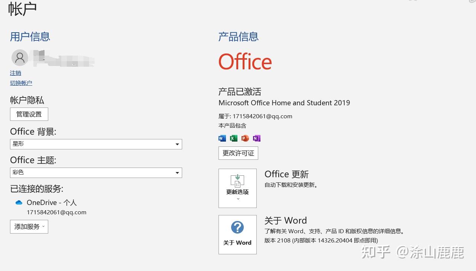
Task: Expand the Office 主题 dropdown showing 彩色
Action: point(96,173)
